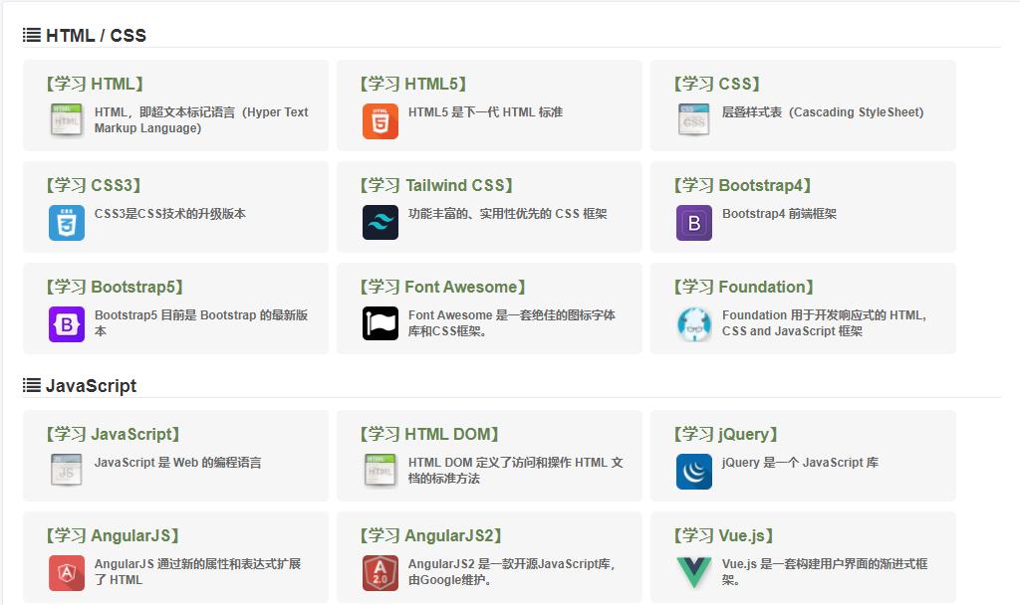Click the red AngularJS shield icon
The image size is (1020, 605).
tap(67, 572)
